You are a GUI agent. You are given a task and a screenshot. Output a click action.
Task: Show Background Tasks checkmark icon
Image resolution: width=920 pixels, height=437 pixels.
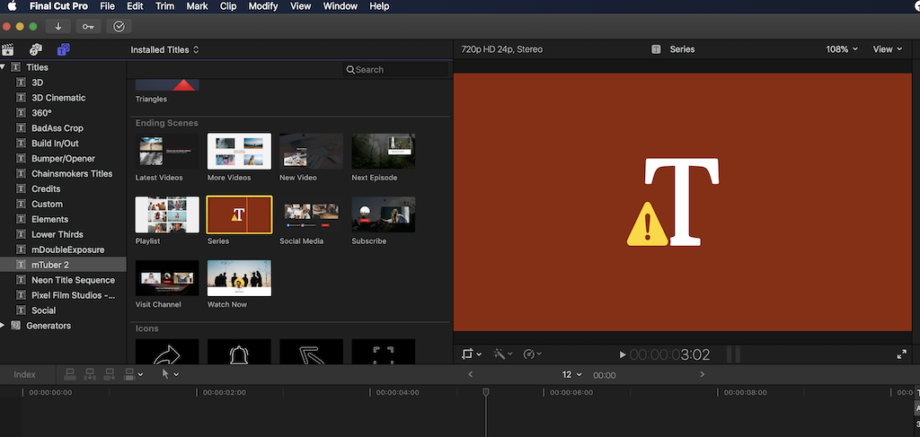[119, 26]
